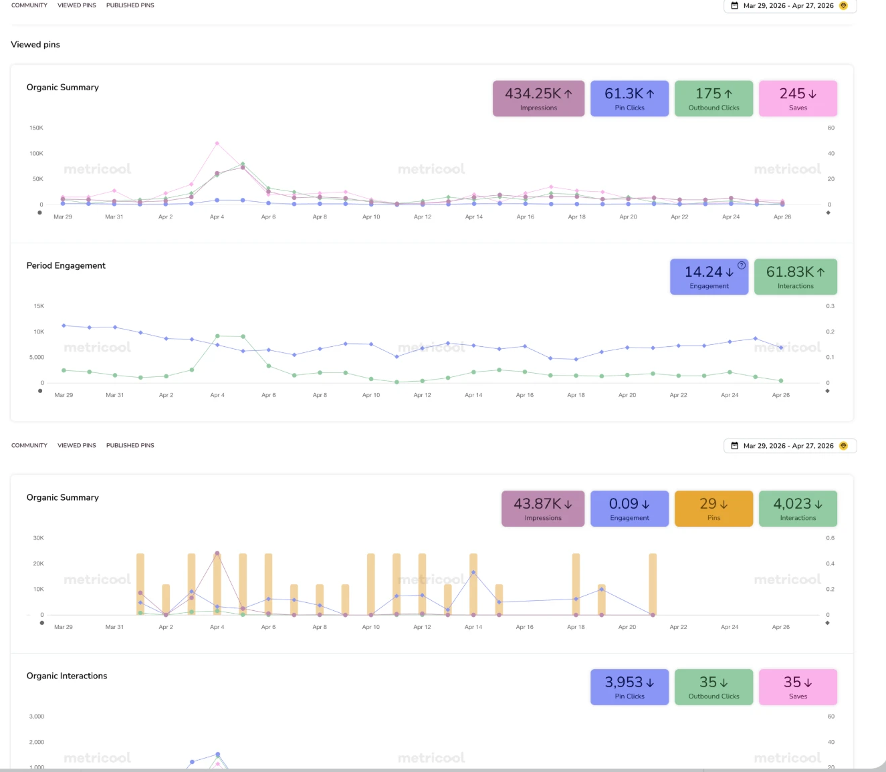Open COMMUNITY tab above the Viewed pins heading
Screen dimensions: 886x772
coord(29,5)
